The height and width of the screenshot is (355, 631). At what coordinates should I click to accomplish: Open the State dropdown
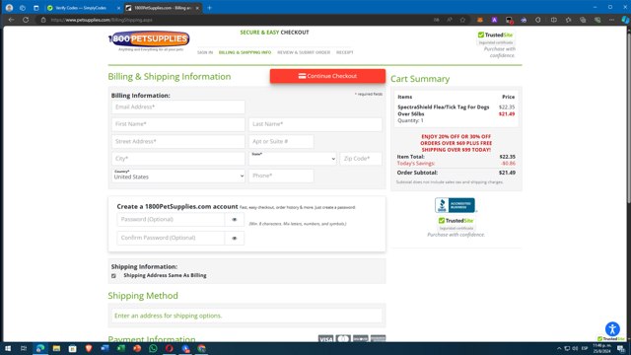point(293,158)
